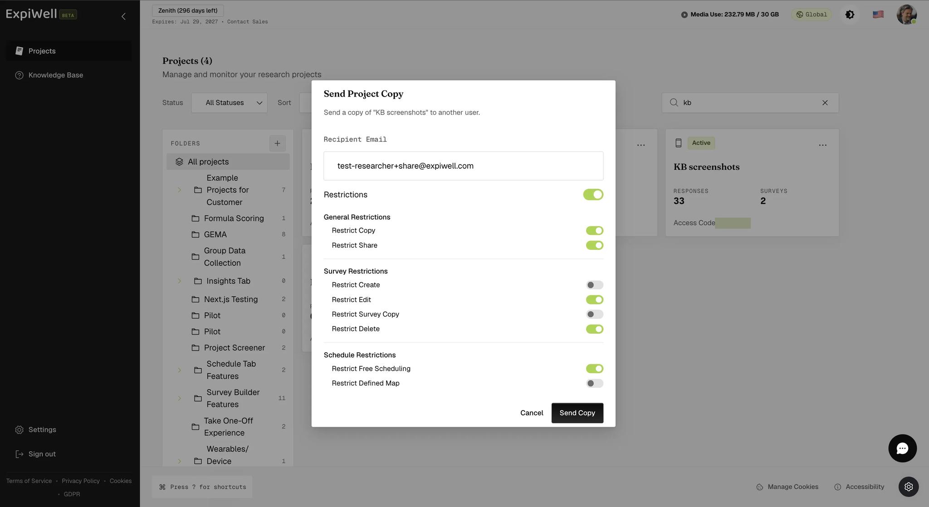Go to Projects in sidebar
929x507 pixels.
click(68, 51)
